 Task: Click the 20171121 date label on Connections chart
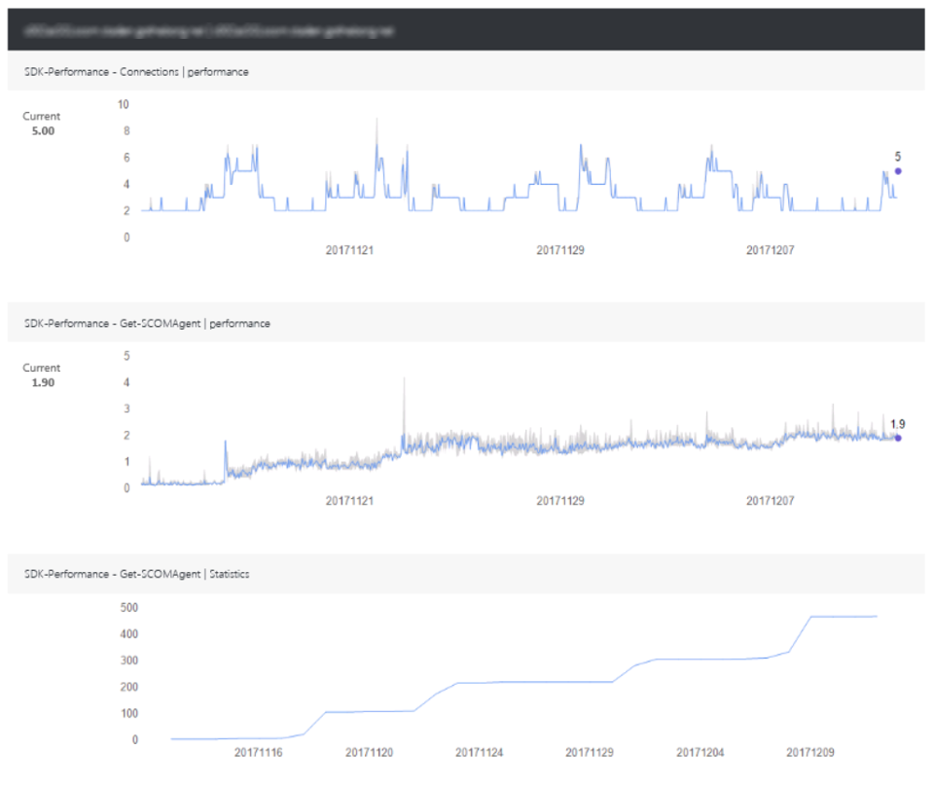pyautogui.click(x=350, y=251)
